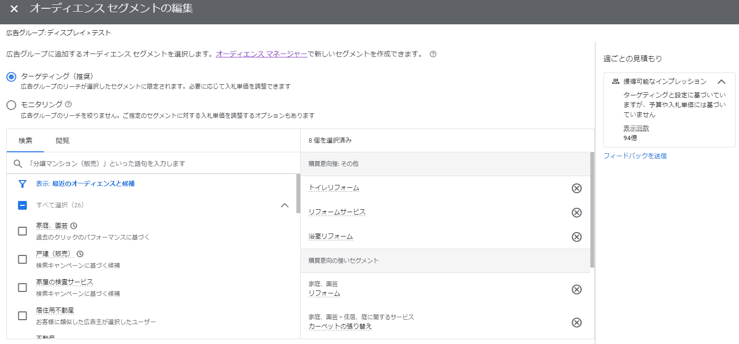Check the 戸建（販売） checkbox
The image size is (739, 344).
pyautogui.click(x=22, y=259)
